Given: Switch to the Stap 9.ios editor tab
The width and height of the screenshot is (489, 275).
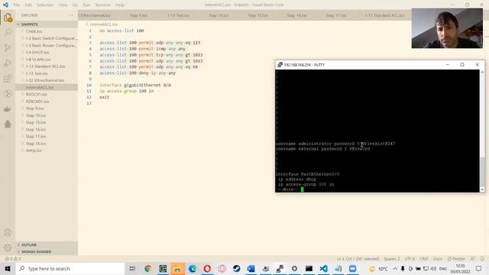Looking at the screenshot, I should pyautogui.click(x=138, y=15).
